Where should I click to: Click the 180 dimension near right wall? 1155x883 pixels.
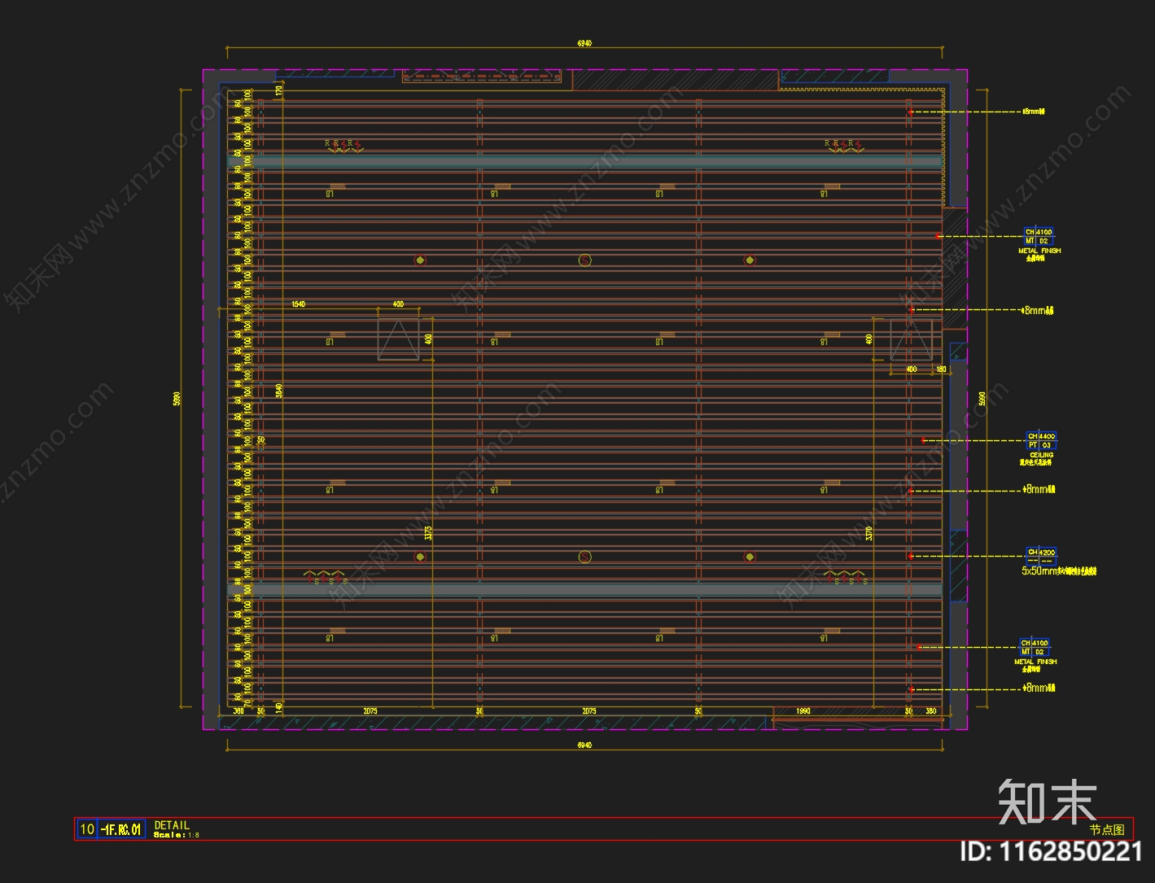(942, 369)
